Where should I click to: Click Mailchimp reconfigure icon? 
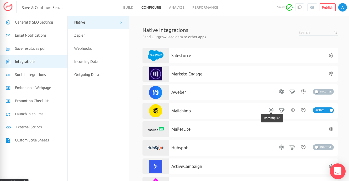[271, 110]
